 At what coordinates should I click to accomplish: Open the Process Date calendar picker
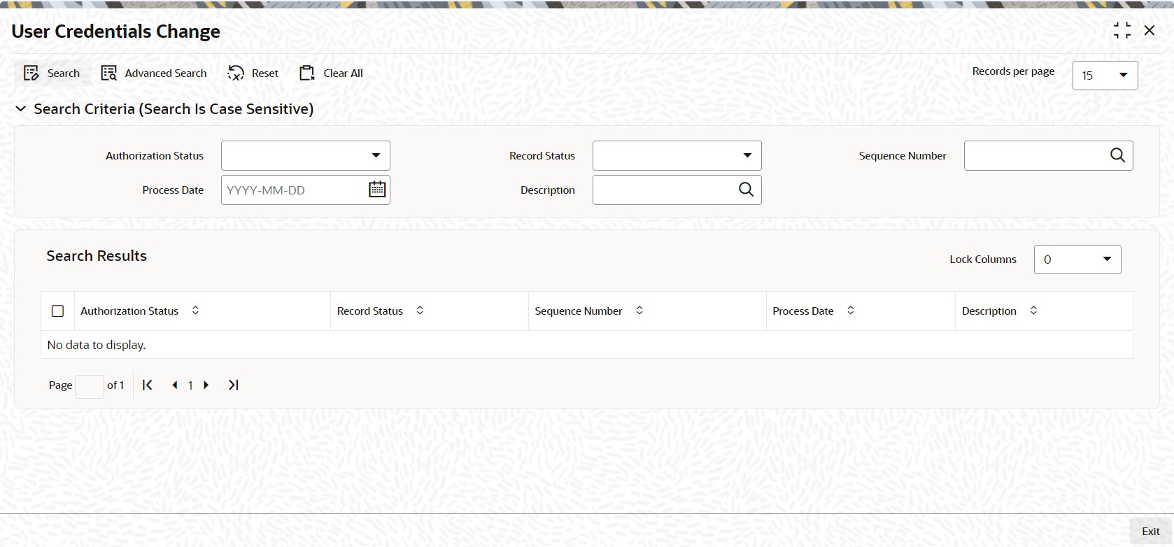(x=377, y=190)
